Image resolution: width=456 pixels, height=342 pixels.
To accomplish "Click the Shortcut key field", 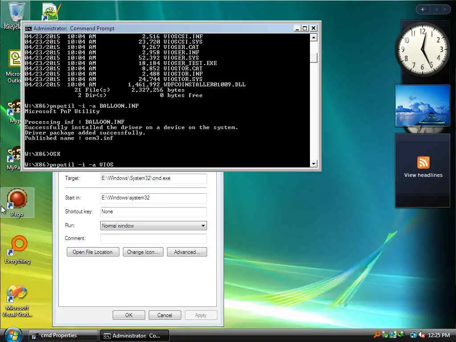I will [x=153, y=212].
